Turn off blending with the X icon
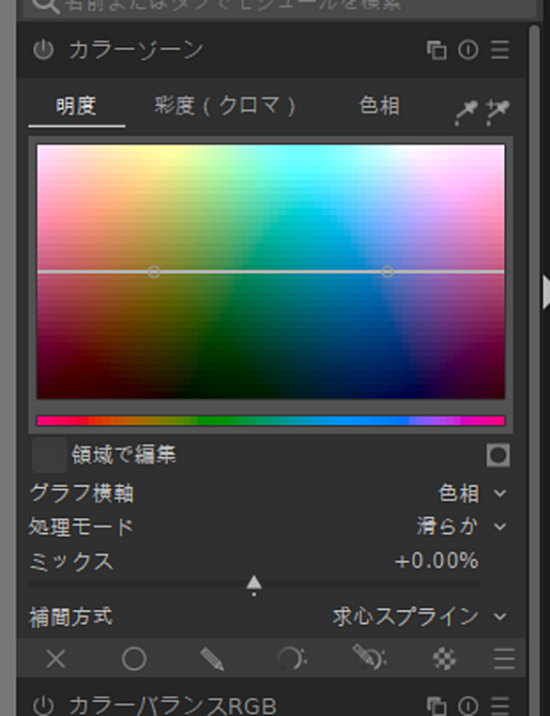The width and height of the screenshot is (550, 716). 55,660
